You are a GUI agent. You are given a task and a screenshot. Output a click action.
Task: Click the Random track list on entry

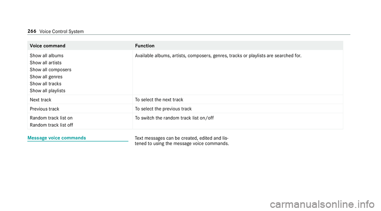pos(51,118)
